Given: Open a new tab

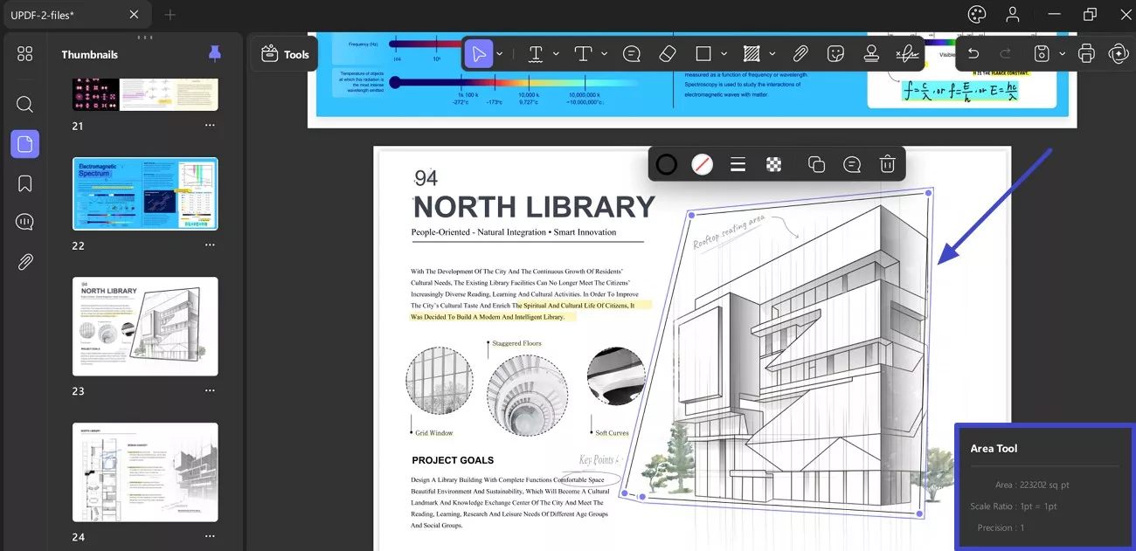Looking at the screenshot, I should coord(170,15).
